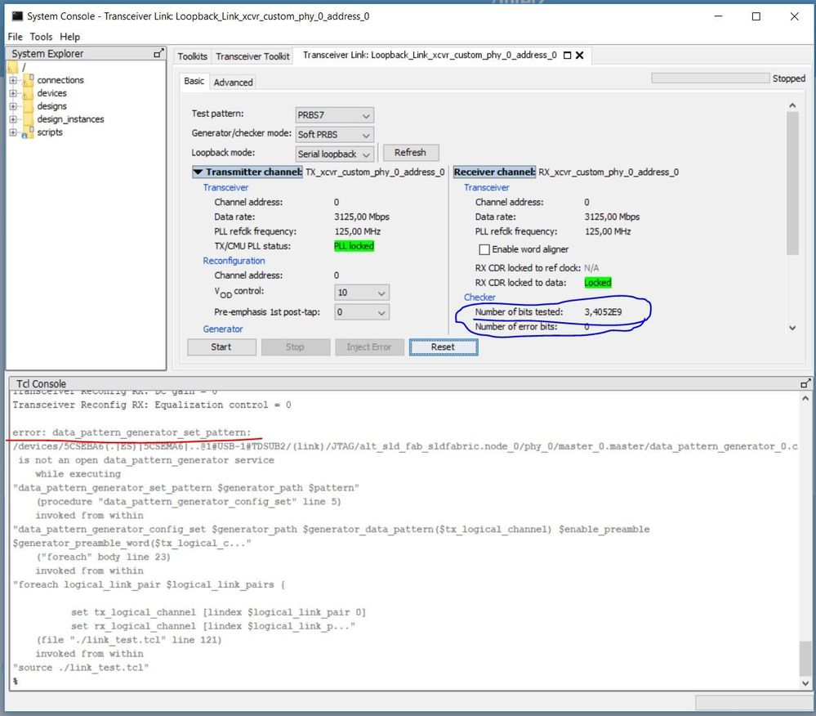Expand the connections tree node
Image resolution: width=816 pixels, height=716 pixels.
point(13,80)
